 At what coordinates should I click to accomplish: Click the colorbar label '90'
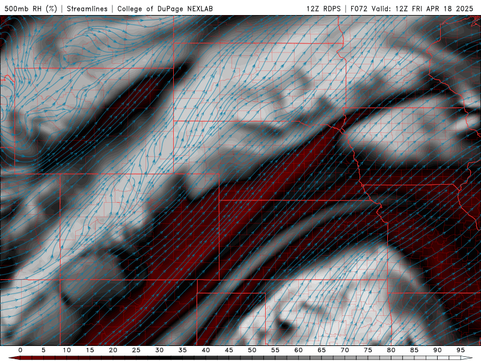pos(437,350)
